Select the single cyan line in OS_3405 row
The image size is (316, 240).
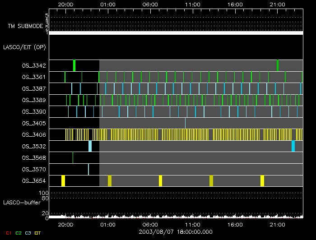185,123
